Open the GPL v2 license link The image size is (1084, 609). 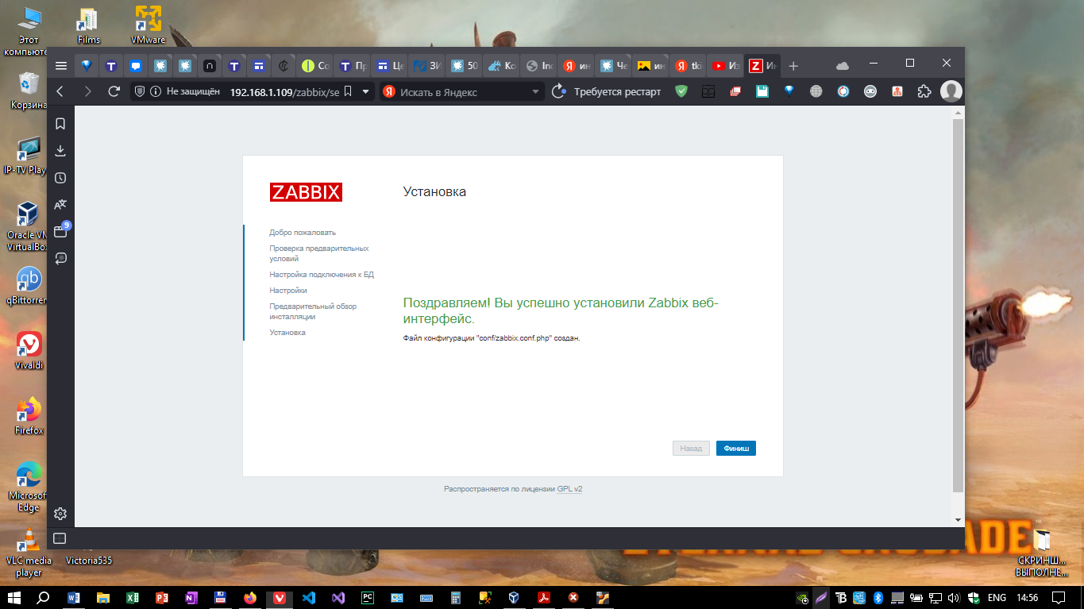tap(569, 489)
